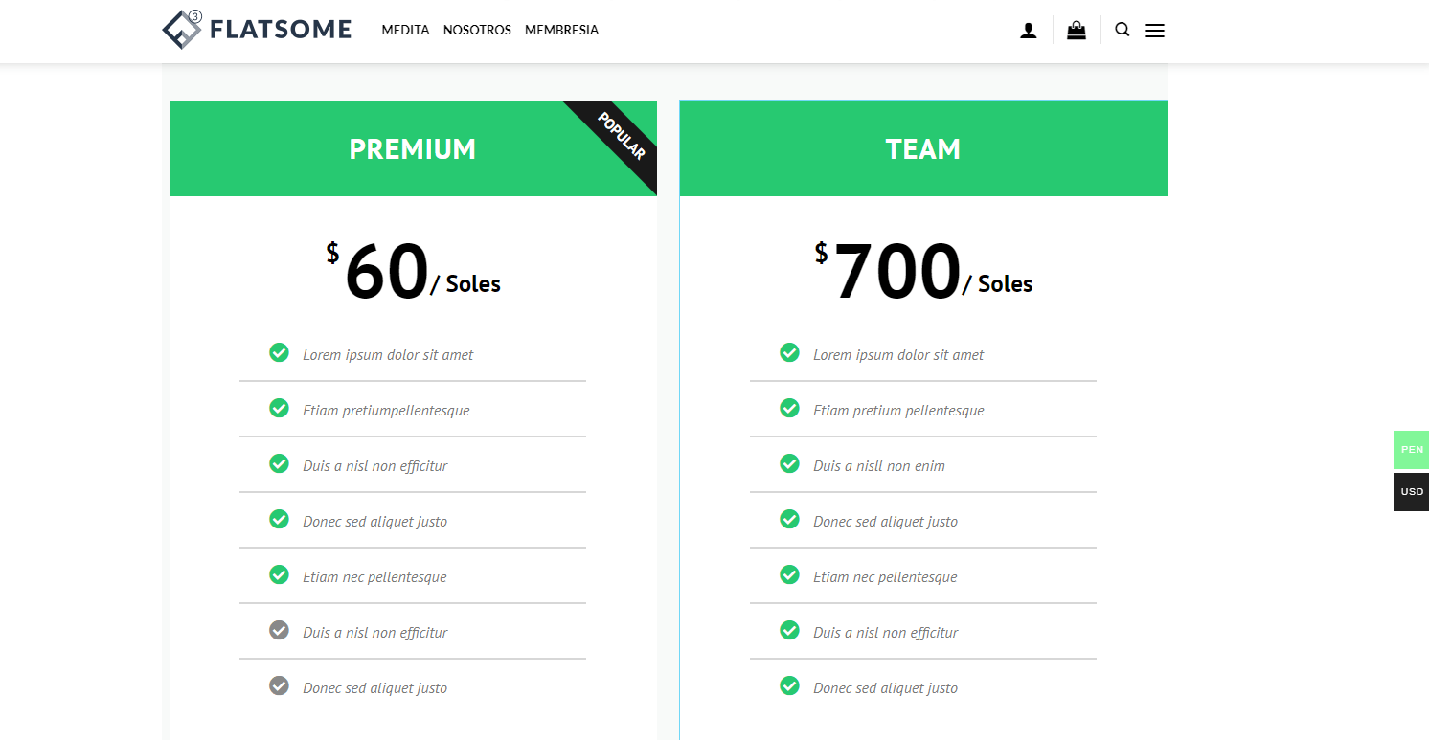Viewport: 1429px width, 740px height.
Task: Open the shopping bag cart icon
Action: click(x=1077, y=31)
